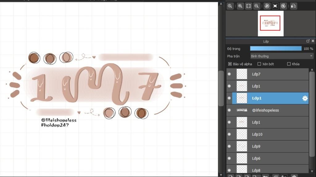This screenshot has height=177, width=316.
Task: Click the Lớp9 layer thumbnail
Action: pyautogui.click(x=242, y=146)
